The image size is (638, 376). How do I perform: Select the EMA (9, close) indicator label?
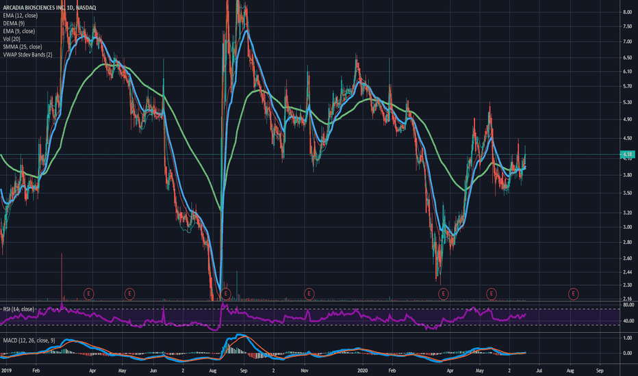click(x=18, y=31)
